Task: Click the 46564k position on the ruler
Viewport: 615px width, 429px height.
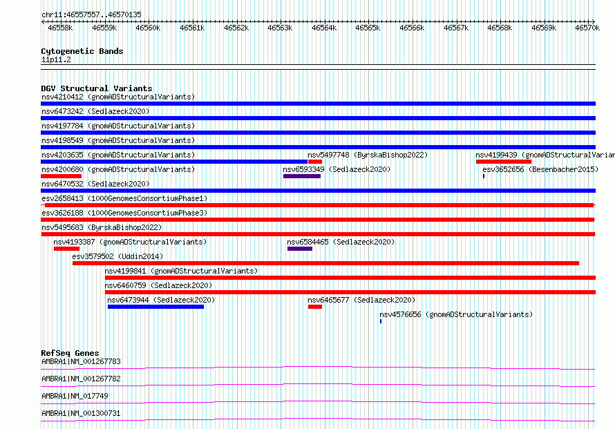Action: click(x=324, y=28)
